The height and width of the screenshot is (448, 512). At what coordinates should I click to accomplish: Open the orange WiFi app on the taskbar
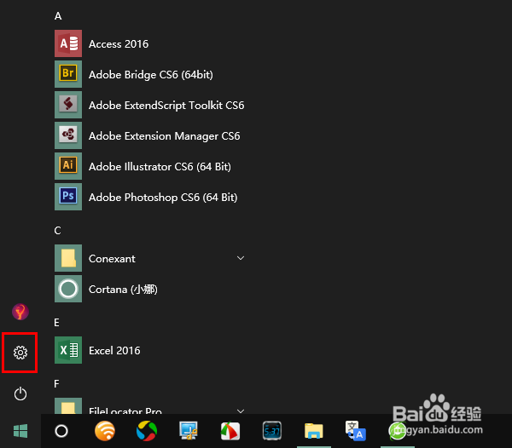[x=105, y=431]
